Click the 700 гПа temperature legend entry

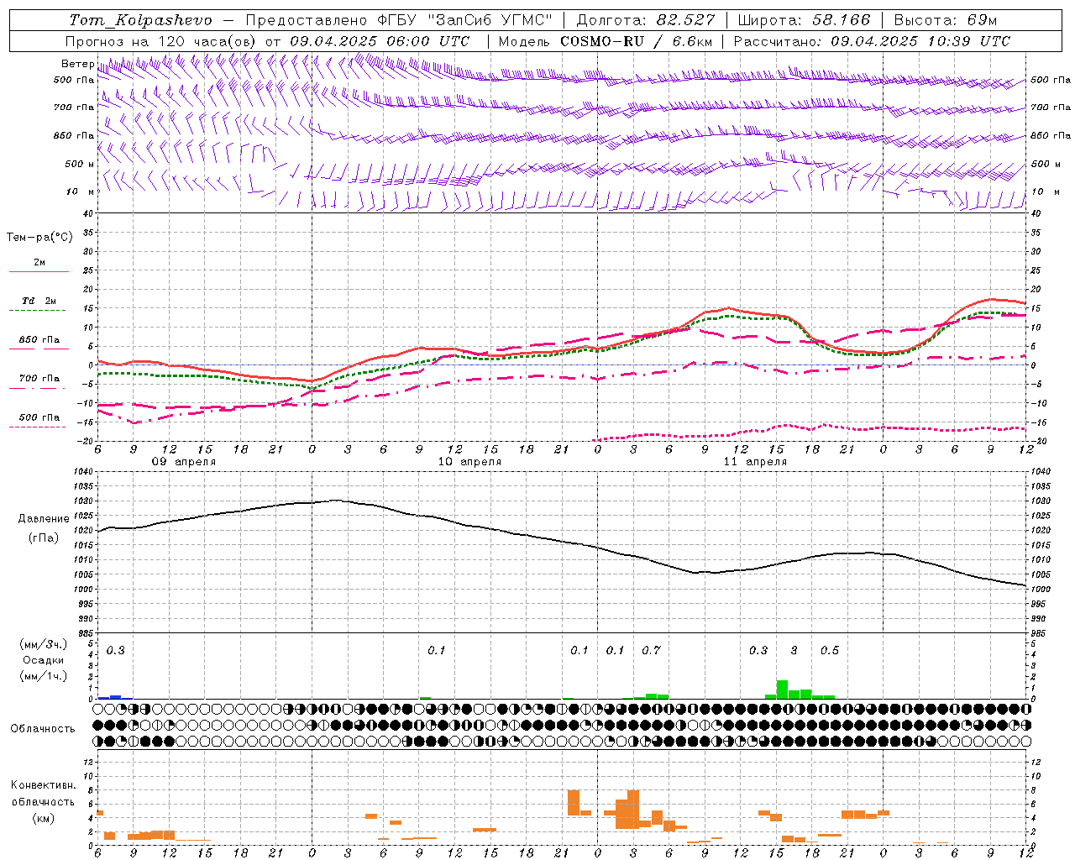[39, 382]
